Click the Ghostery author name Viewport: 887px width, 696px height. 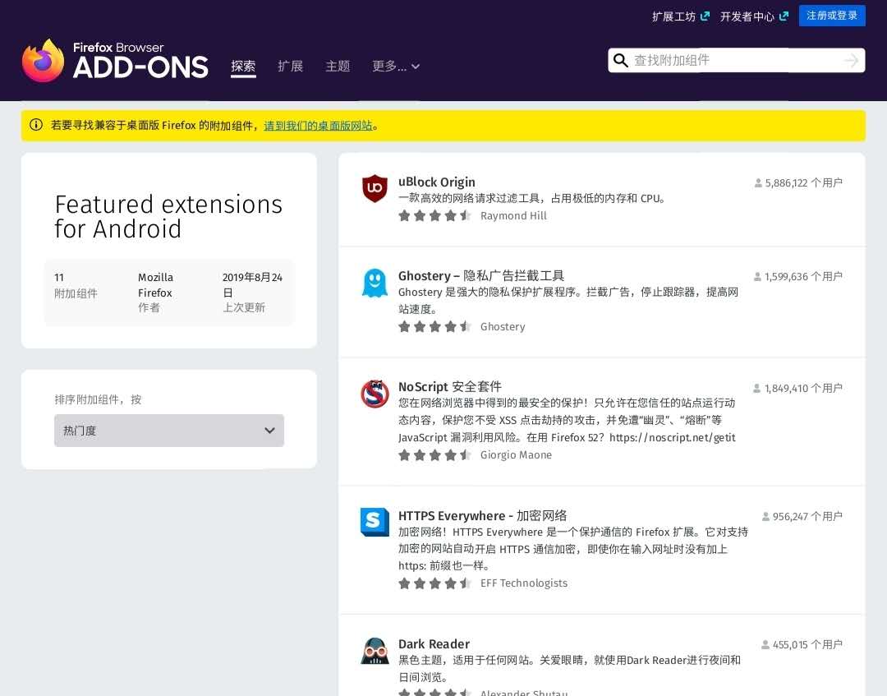coord(503,326)
